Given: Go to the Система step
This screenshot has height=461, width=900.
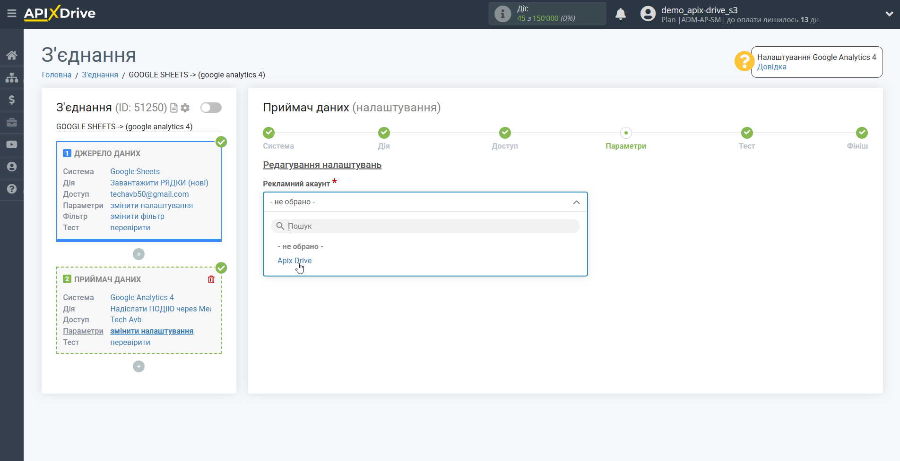Looking at the screenshot, I should coord(269,133).
